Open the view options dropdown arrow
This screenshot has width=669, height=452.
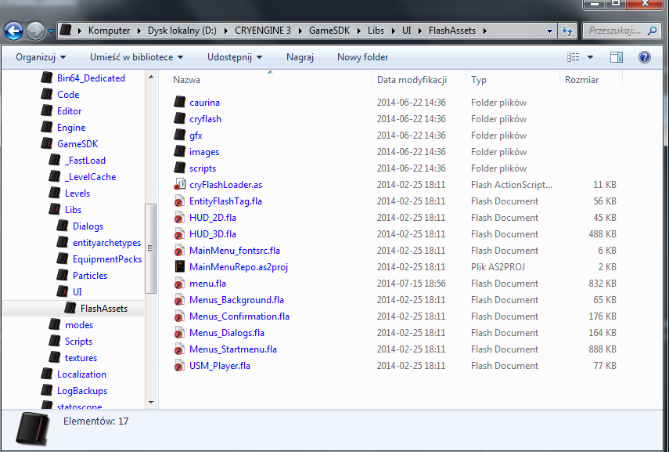tap(591, 57)
